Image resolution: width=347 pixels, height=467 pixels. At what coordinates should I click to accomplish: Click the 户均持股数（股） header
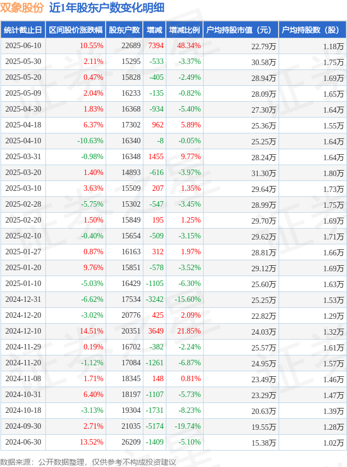[x=313, y=30]
